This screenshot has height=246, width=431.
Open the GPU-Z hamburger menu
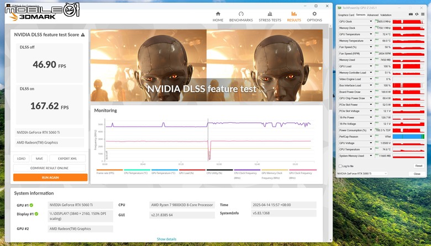423,14
